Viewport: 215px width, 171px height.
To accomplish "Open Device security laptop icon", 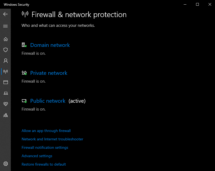I will click(5, 93).
